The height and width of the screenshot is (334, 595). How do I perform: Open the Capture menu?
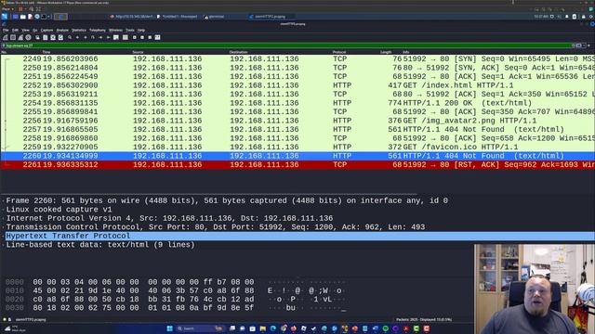coord(47,30)
